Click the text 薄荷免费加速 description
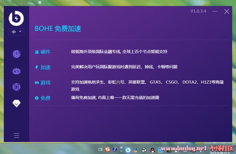 point(115,98)
